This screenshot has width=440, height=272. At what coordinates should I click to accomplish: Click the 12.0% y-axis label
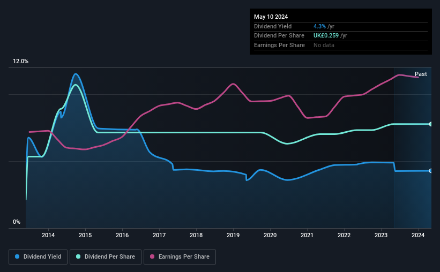click(20, 62)
